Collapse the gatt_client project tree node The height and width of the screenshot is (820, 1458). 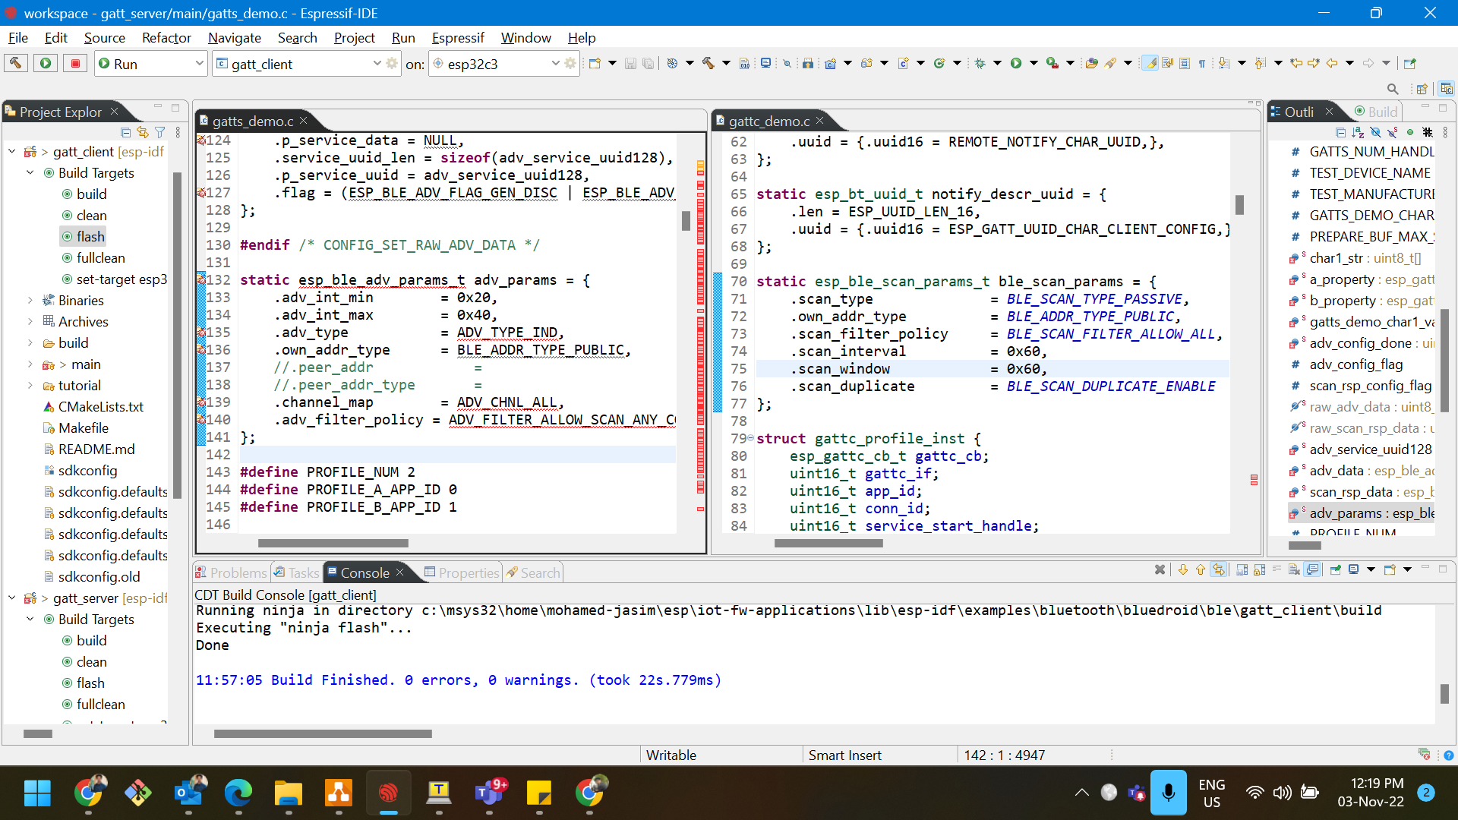(12, 152)
